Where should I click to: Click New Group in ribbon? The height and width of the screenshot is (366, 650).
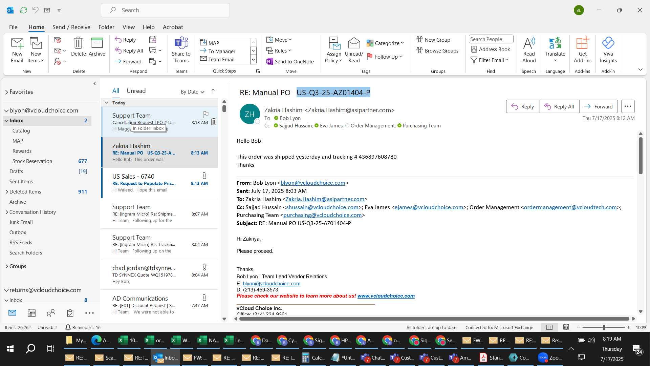pos(433,40)
